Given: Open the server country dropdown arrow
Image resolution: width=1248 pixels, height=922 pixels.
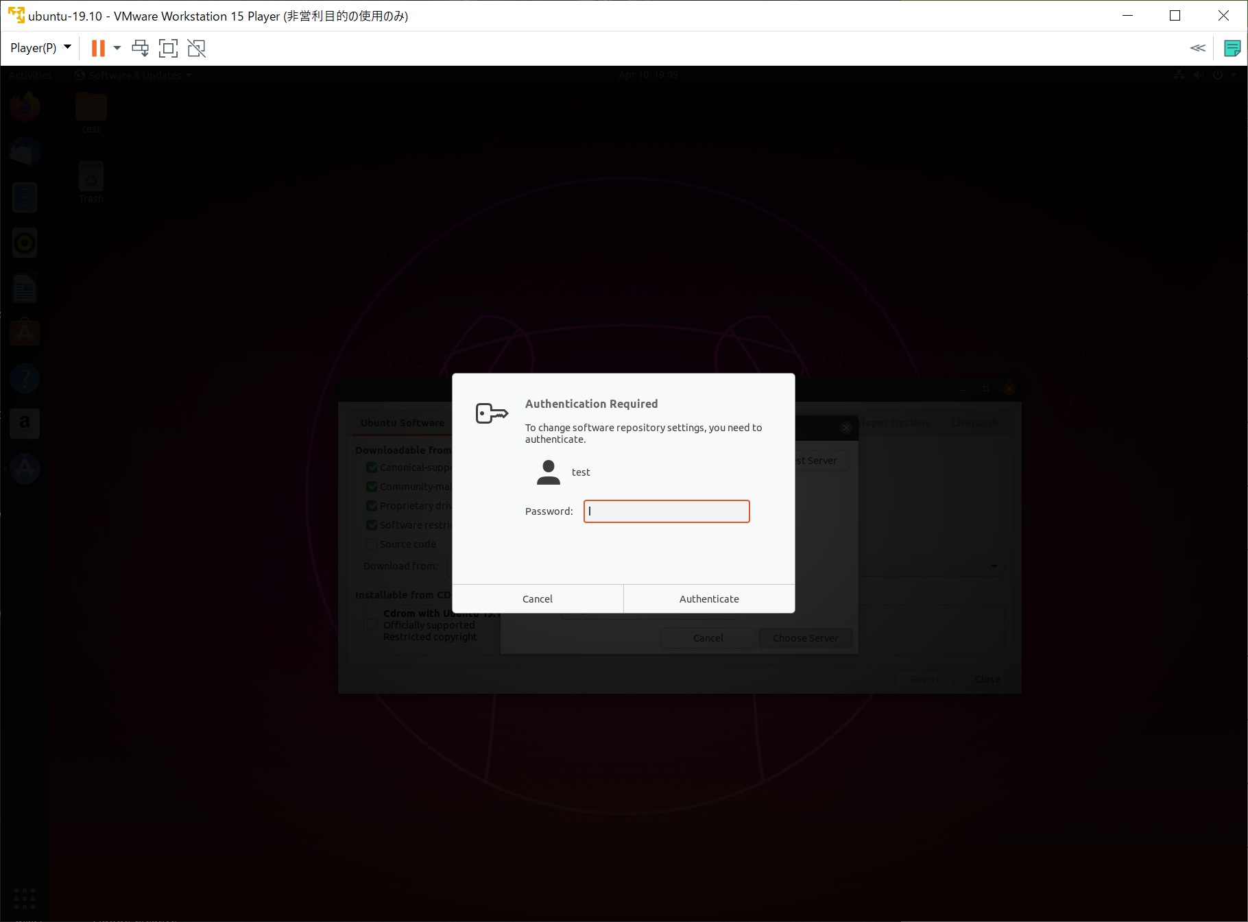Looking at the screenshot, I should tap(994, 566).
